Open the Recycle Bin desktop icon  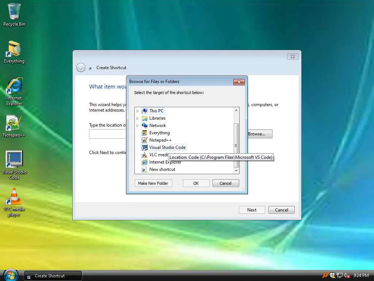pyautogui.click(x=14, y=15)
